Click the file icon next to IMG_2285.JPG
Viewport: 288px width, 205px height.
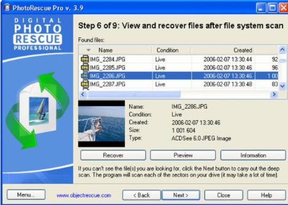pyautogui.click(x=85, y=68)
